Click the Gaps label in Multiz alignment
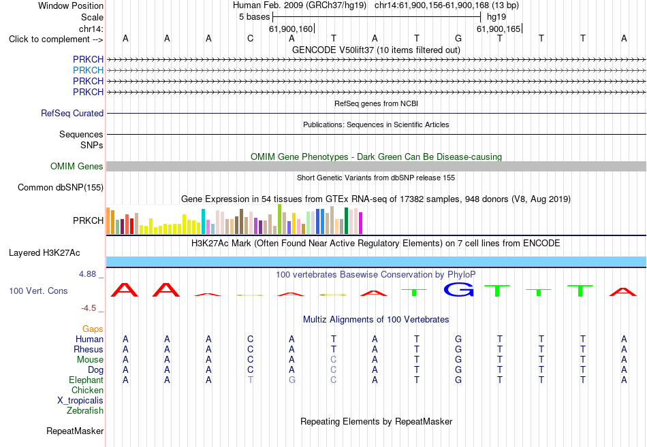 pyautogui.click(x=93, y=329)
